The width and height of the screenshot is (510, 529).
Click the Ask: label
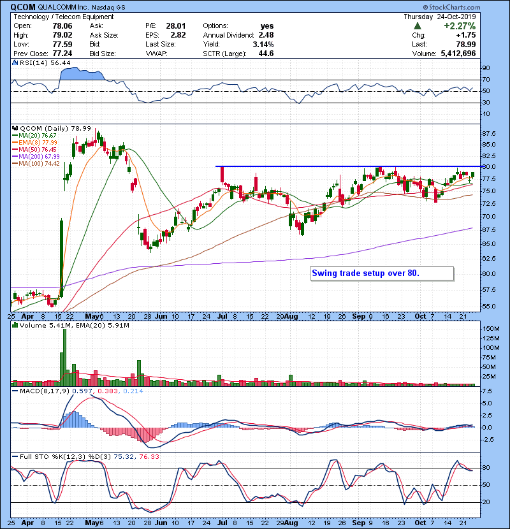(x=96, y=25)
